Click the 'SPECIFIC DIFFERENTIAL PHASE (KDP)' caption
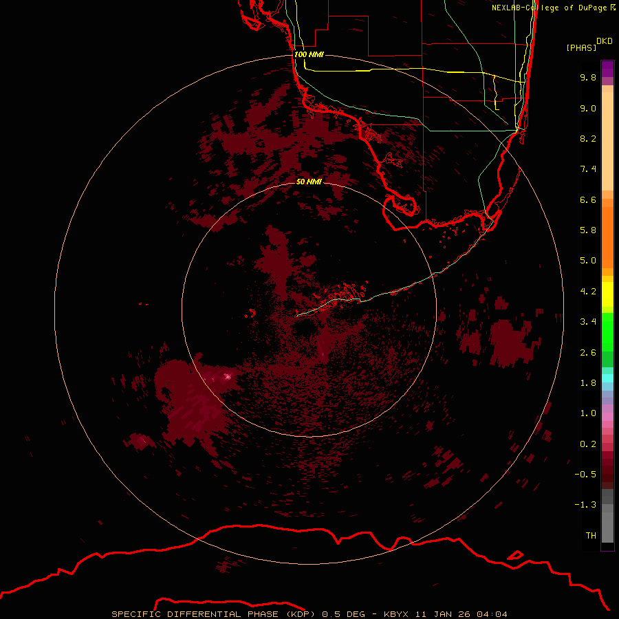Viewport: 619px width, 619px height. pyautogui.click(x=214, y=614)
